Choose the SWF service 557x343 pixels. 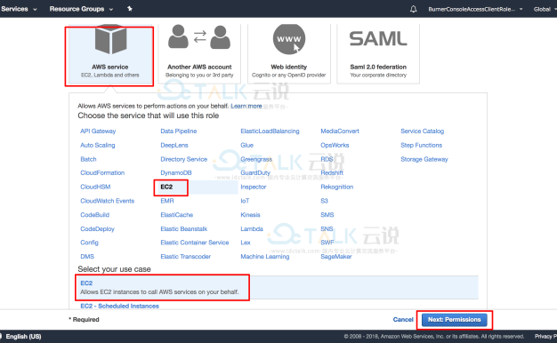click(327, 243)
